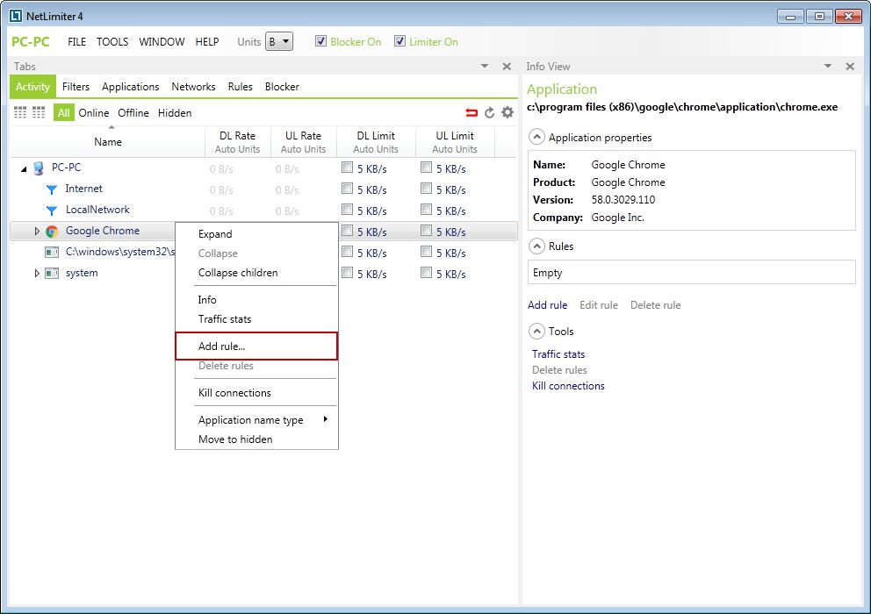This screenshot has width=871, height=614.
Task: Sort by the Name column header
Action: pyautogui.click(x=108, y=141)
